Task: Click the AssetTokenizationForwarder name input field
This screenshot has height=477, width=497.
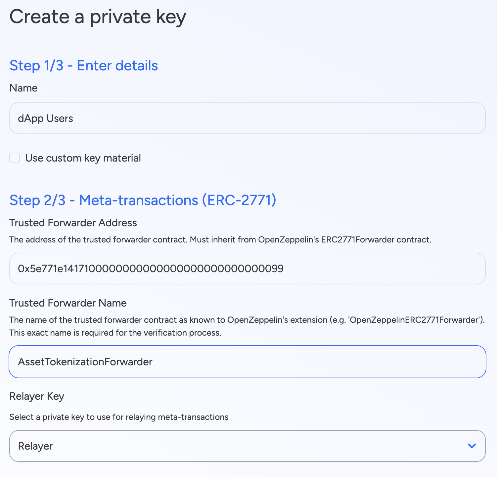Action: click(x=247, y=362)
